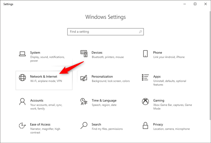Image resolution: width=211 pixels, height=143 pixels.
Task: Close the Settings window
Action: pyautogui.click(x=205, y=4)
